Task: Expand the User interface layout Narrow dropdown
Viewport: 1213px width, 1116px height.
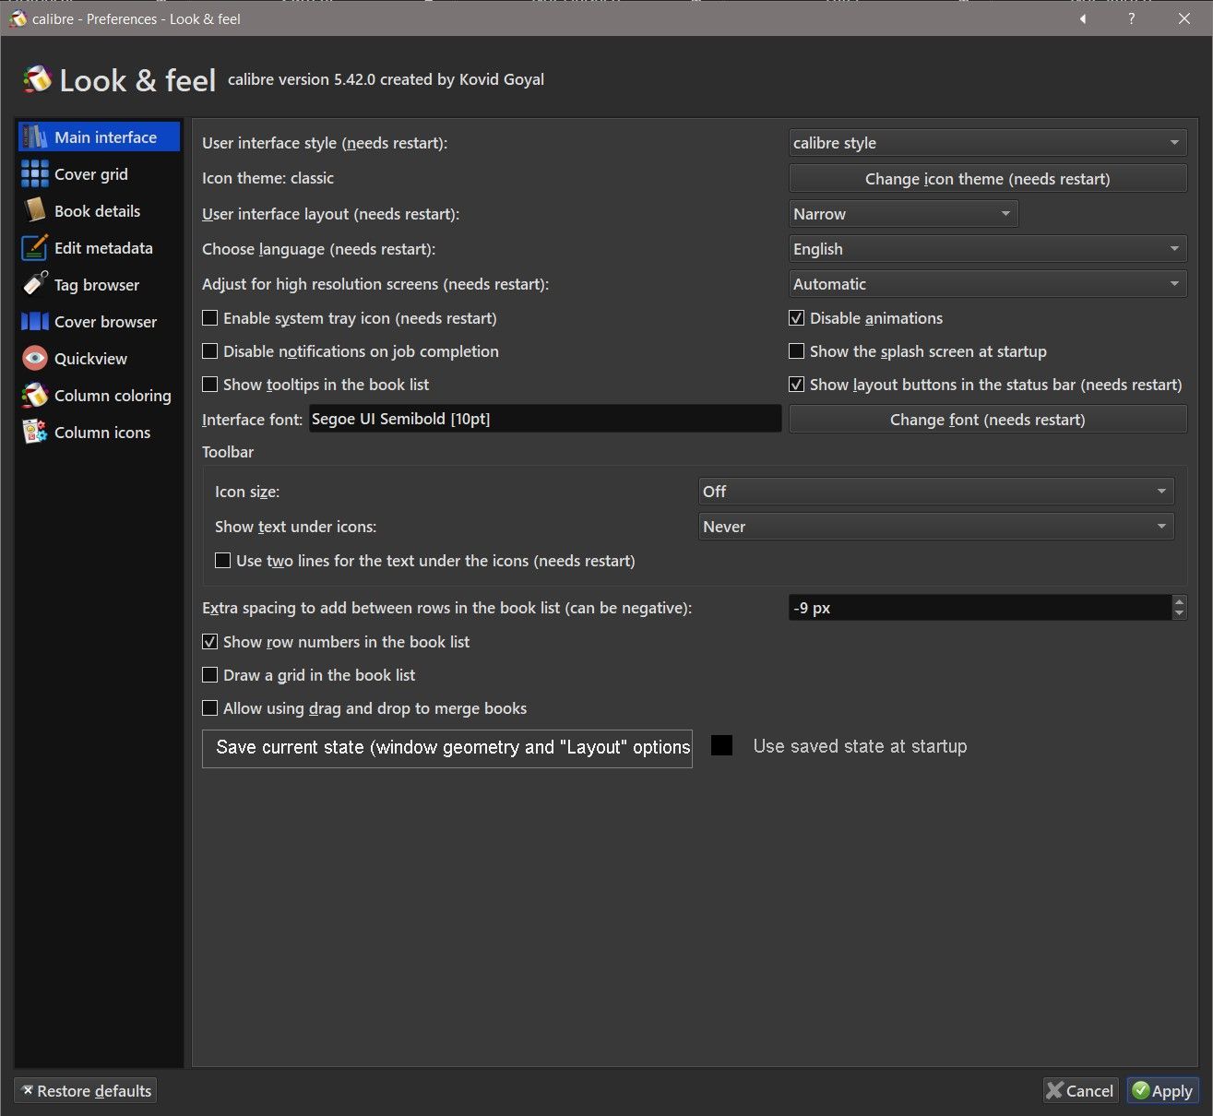Action: click(x=904, y=214)
